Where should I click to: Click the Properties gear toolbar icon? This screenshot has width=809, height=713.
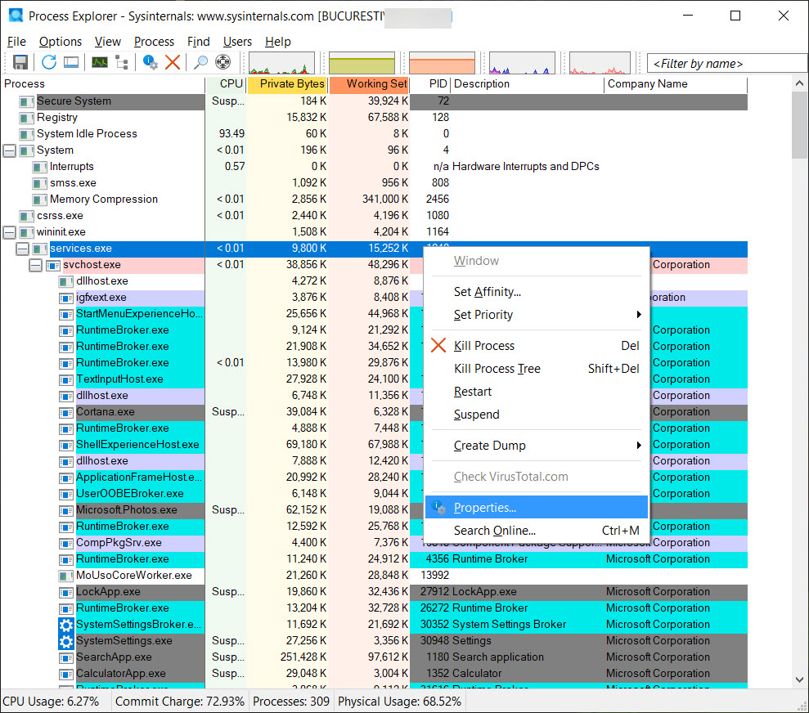tap(151, 62)
